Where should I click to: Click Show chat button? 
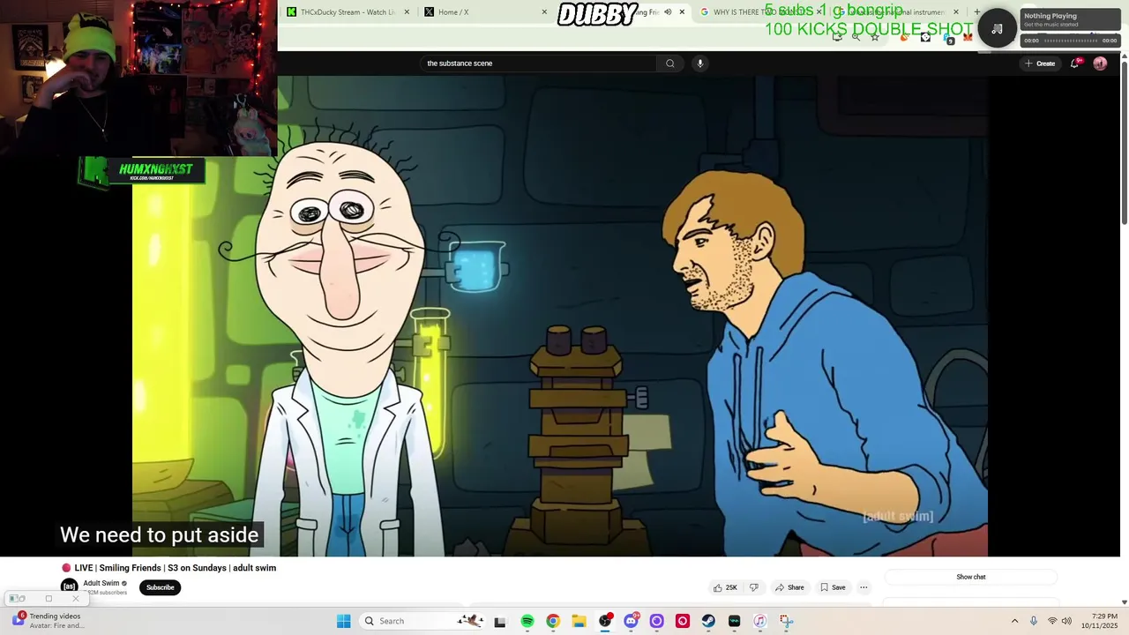coord(971,577)
